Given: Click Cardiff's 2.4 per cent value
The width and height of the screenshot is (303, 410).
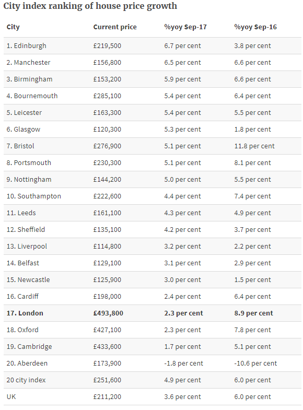Looking at the screenshot, I should click(182, 297).
